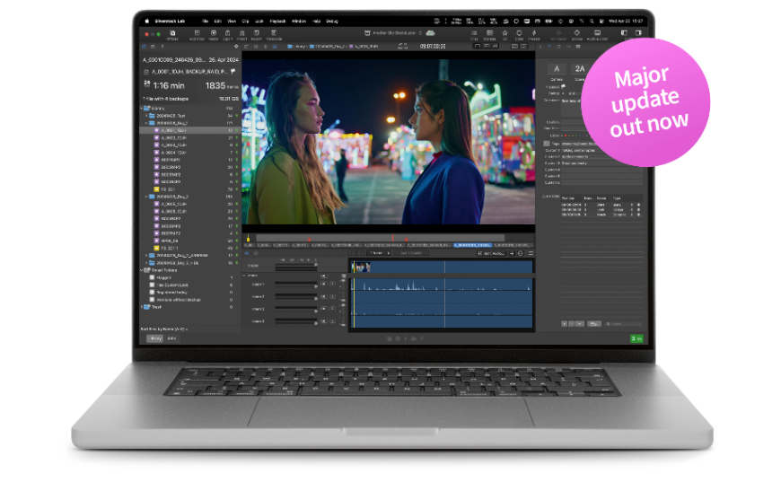Click the cloud sync icon beside project name
Image resolution: width=781 pixels, height=491 pixels.
point(430,32)
